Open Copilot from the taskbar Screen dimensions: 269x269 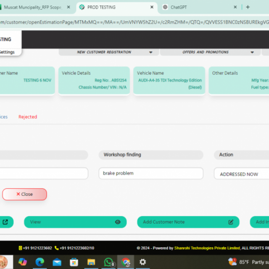click(x=22, y=262)
